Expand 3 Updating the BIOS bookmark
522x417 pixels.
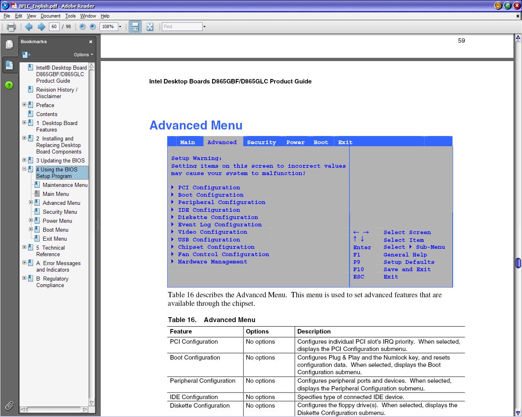24,160
